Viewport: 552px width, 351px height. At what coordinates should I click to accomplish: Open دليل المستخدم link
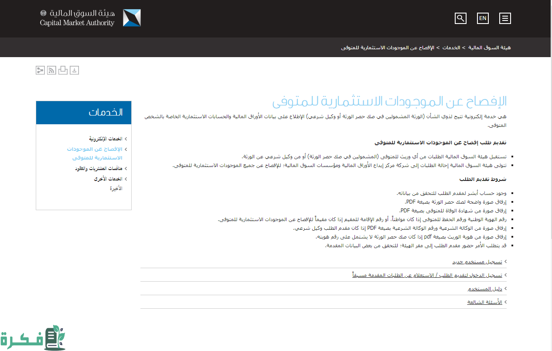[x=484, y=289]
